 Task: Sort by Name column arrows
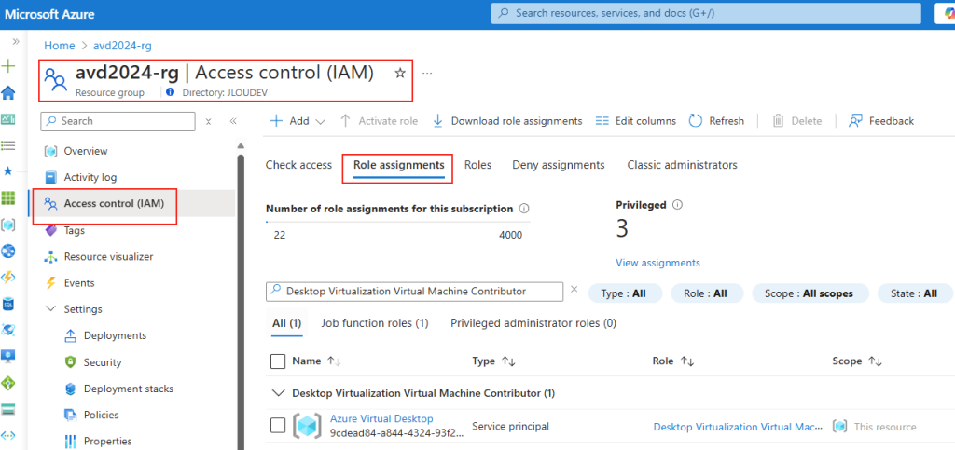[x=333, y=361]
